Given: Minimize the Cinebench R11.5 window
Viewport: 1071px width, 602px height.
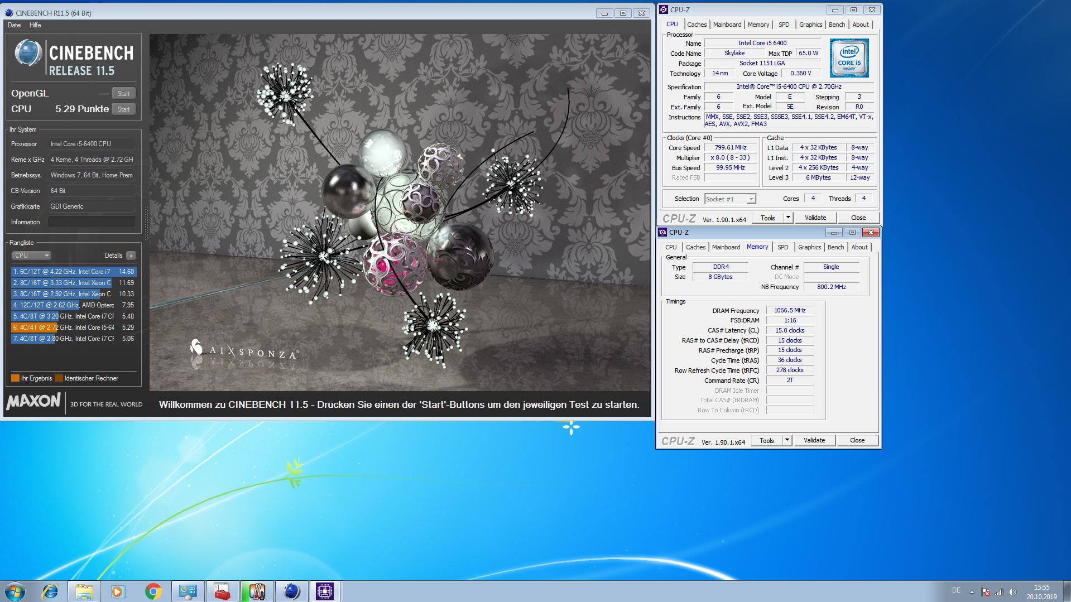Looking at the screenshot, I should [x=604, y=13].
